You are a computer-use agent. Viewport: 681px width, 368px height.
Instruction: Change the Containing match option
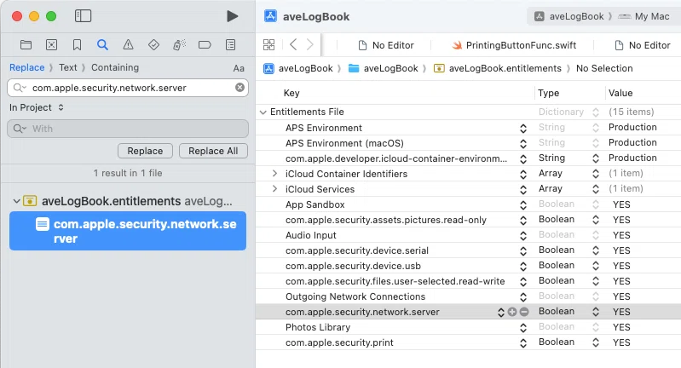click(x=115, y=67)
